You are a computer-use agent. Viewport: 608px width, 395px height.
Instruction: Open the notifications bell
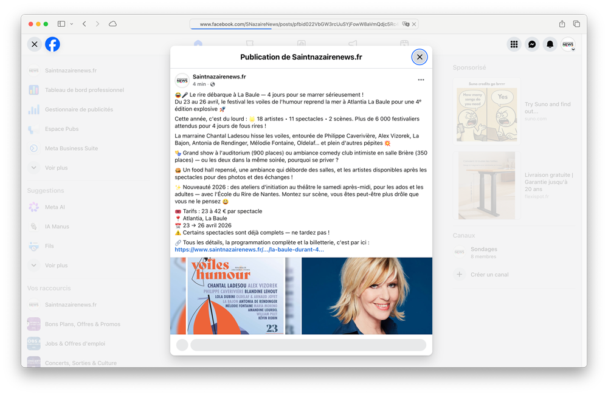click(550, 44)
